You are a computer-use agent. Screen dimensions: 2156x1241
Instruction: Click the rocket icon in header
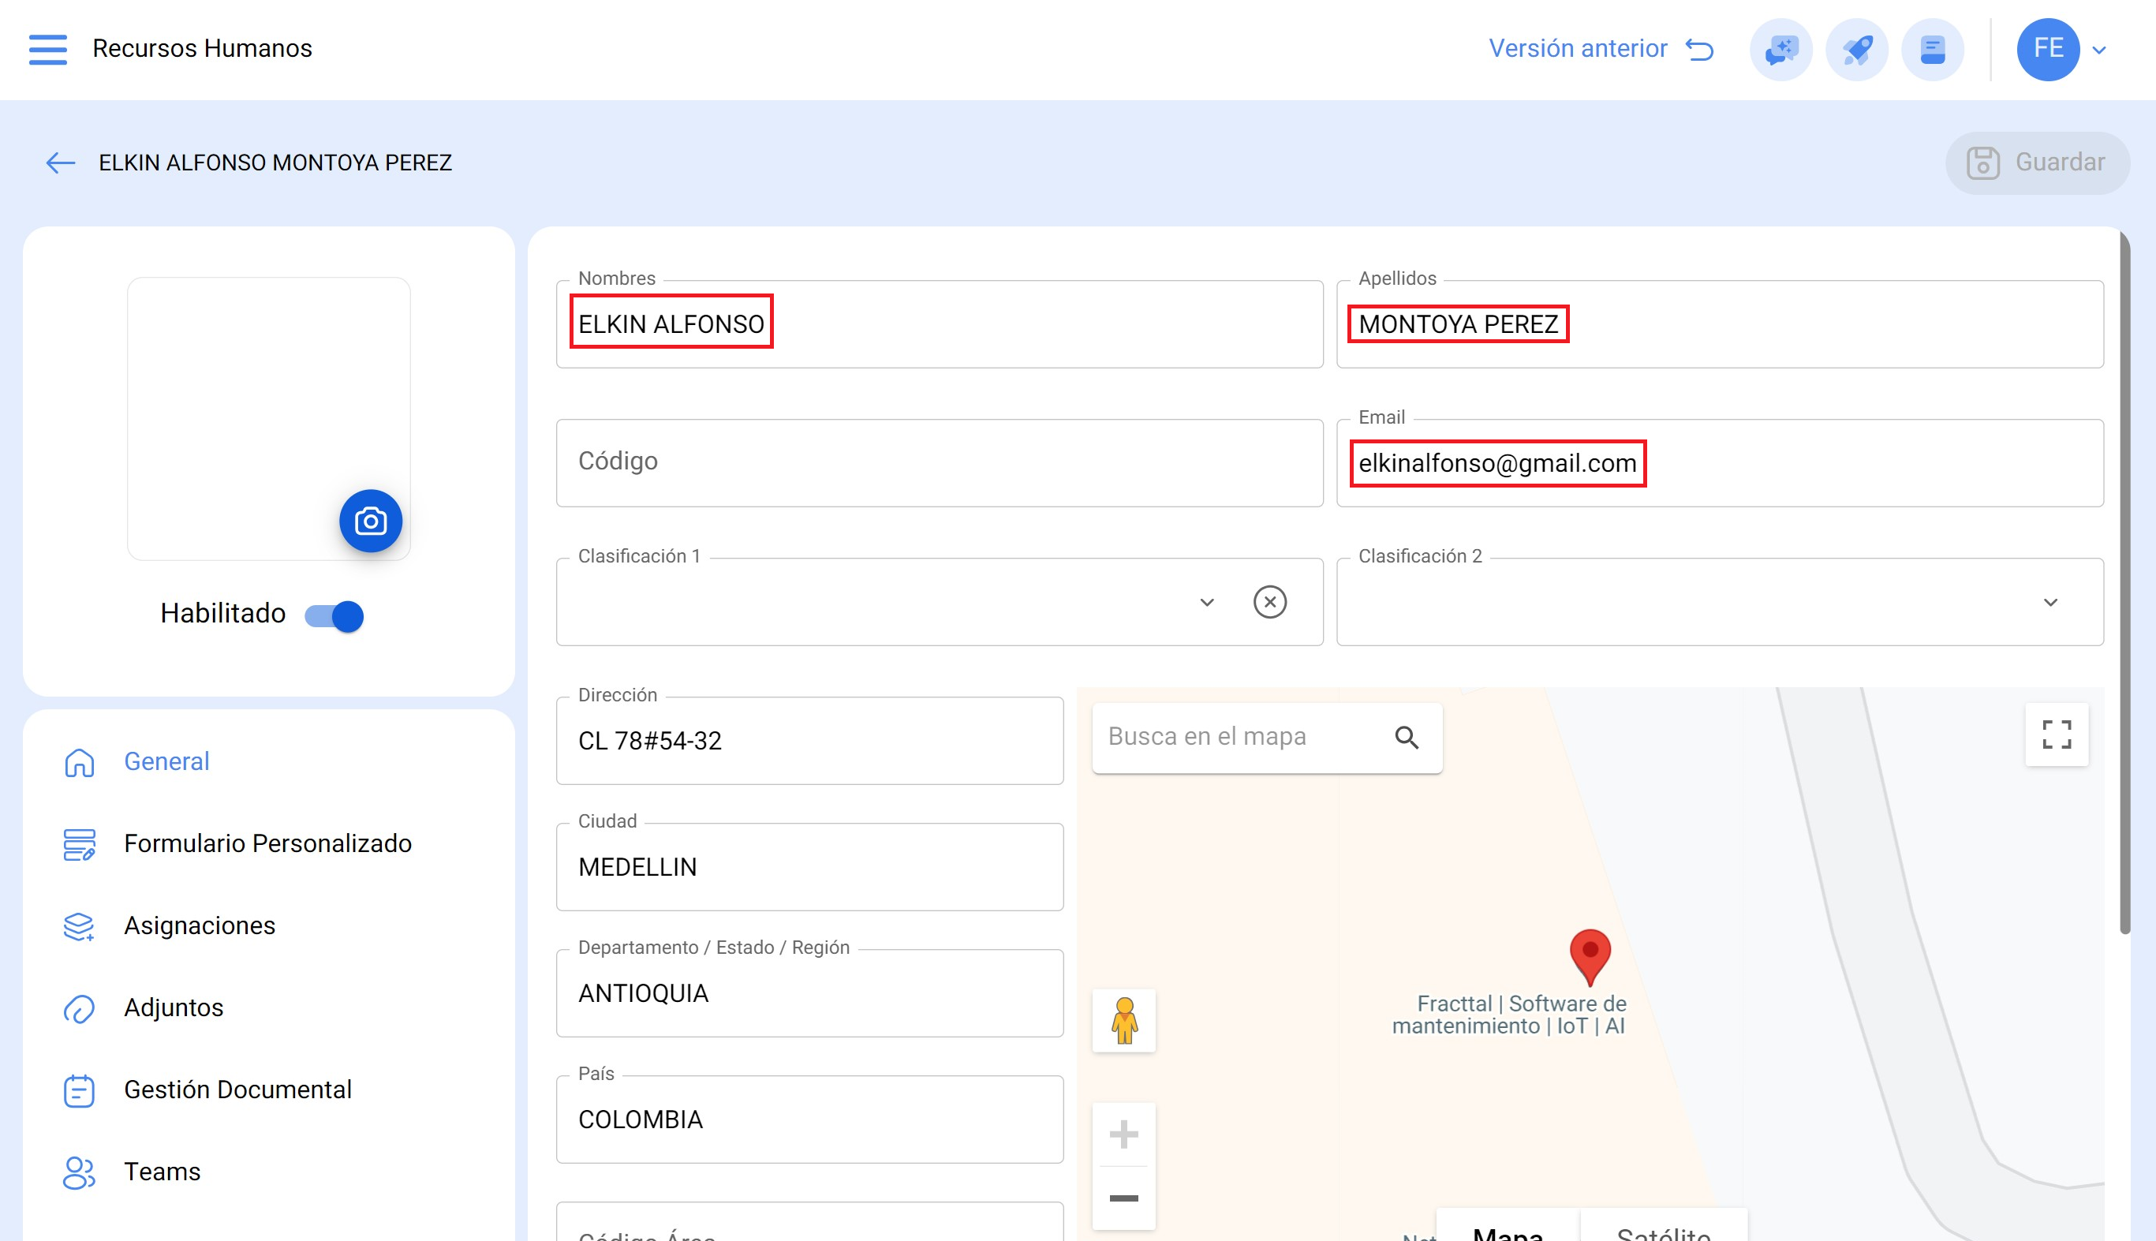(1856, 50)
